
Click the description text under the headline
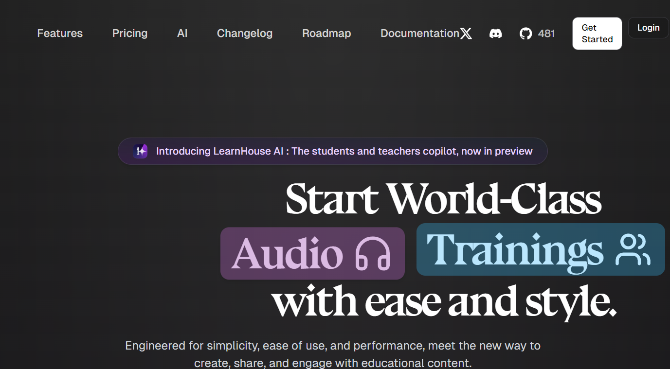click(x=333, y=354)
